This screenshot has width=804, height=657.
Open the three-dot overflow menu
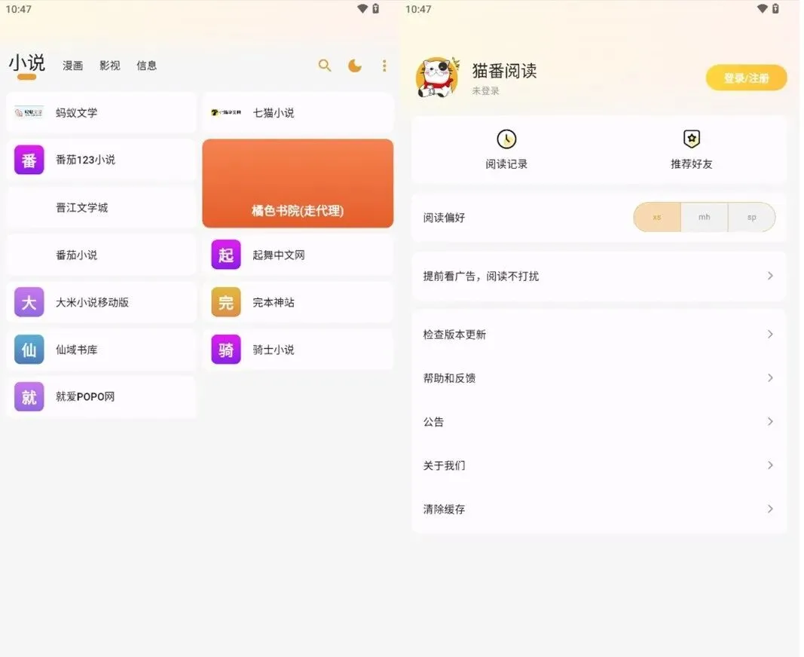click(x=384, y=65)
